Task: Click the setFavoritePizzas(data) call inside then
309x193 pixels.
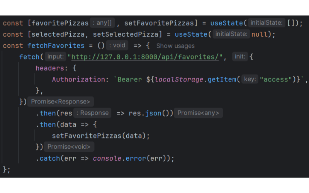Action: coord(84,136)
